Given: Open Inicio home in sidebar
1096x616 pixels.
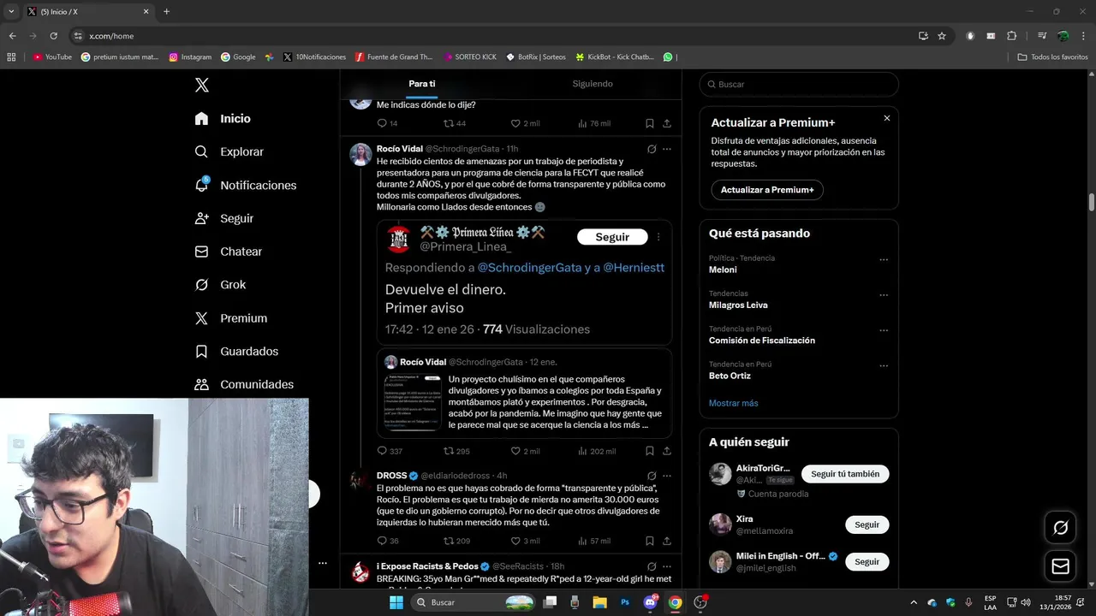Looking at the screenshot, I should [223, 119].
